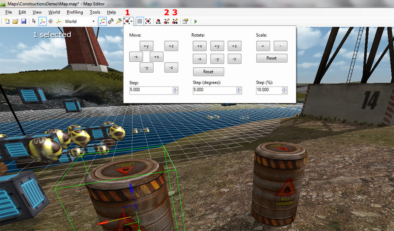Run simulation with green play icon
The height and width of the screenshot is (231, 394).
(x=196, y=21)
